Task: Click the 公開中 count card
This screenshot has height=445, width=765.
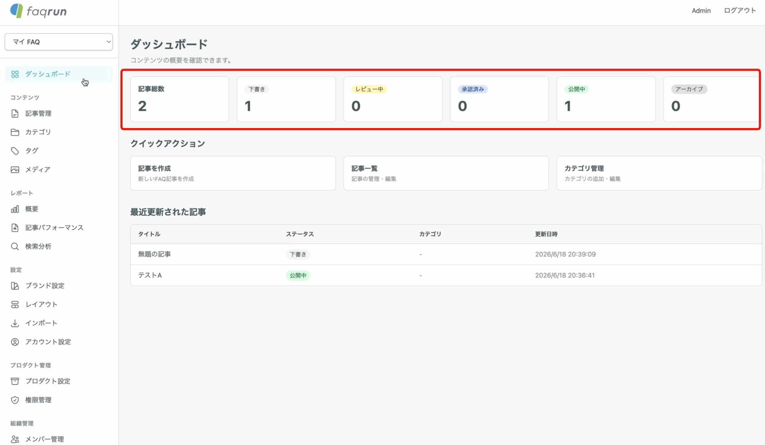Action: 606,99
